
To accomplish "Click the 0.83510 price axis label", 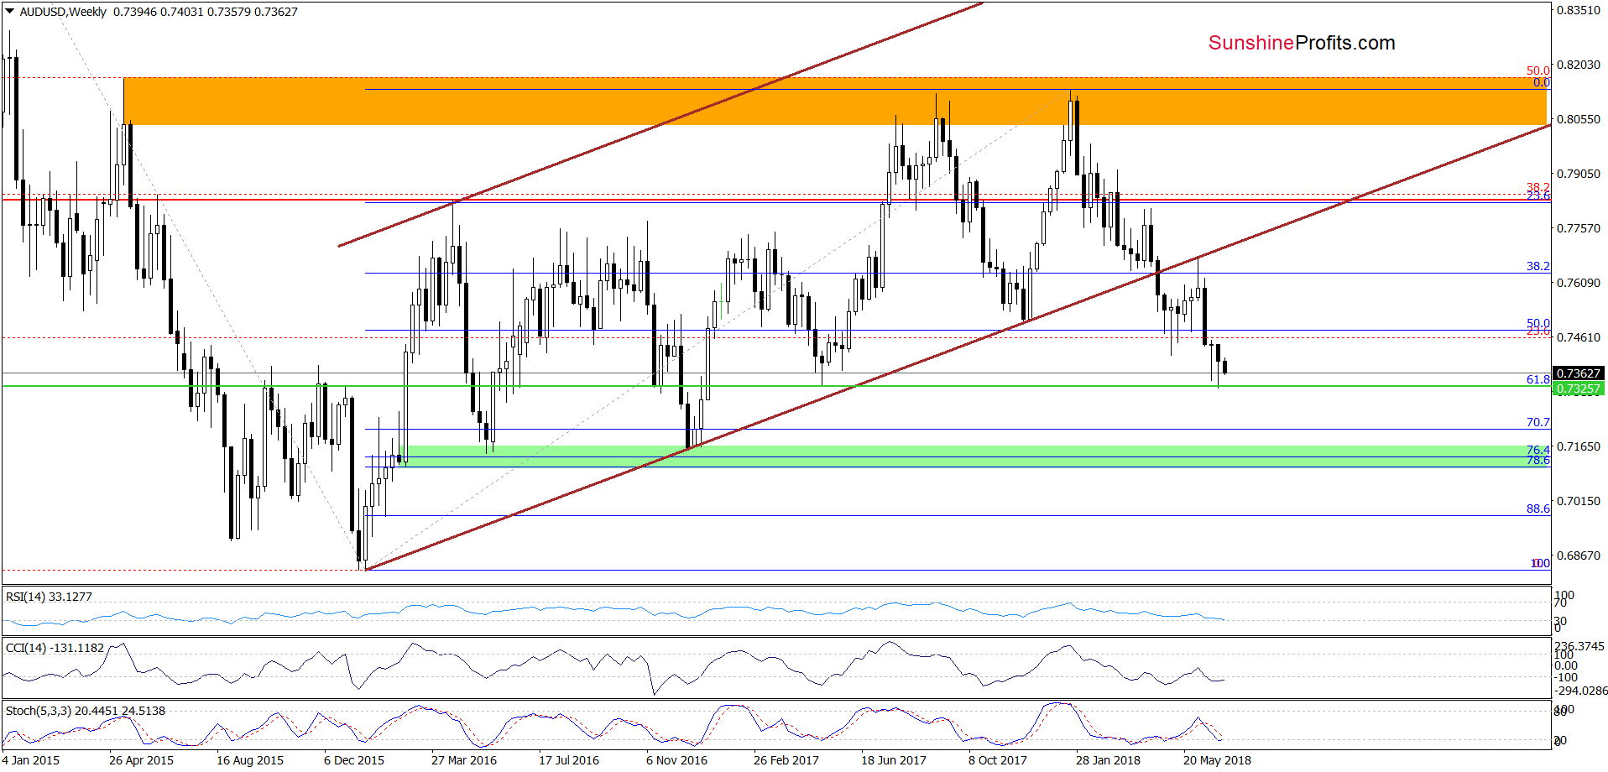I will pos(1579,10).
